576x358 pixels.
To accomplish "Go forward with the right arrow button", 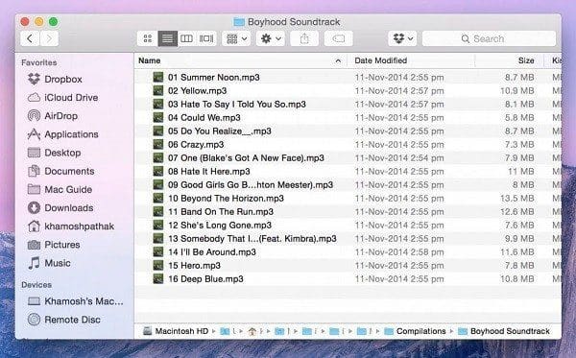I will pyautogui.click(x=49, y=38).
